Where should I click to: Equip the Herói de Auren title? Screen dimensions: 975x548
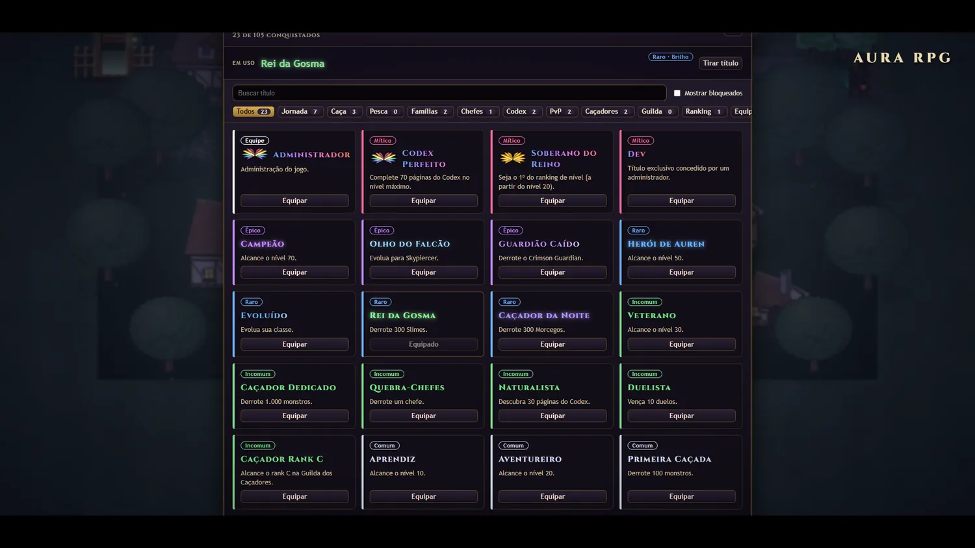[x=681, y=272]
